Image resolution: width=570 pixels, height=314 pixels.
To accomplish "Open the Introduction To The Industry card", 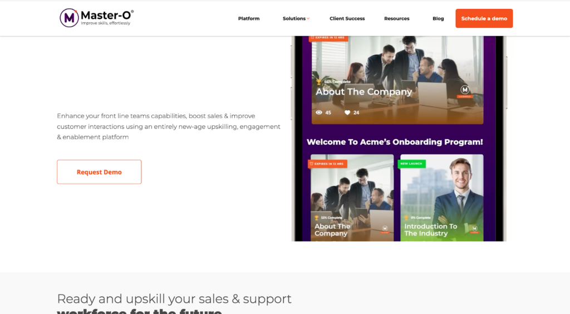I will pos(441,198).
